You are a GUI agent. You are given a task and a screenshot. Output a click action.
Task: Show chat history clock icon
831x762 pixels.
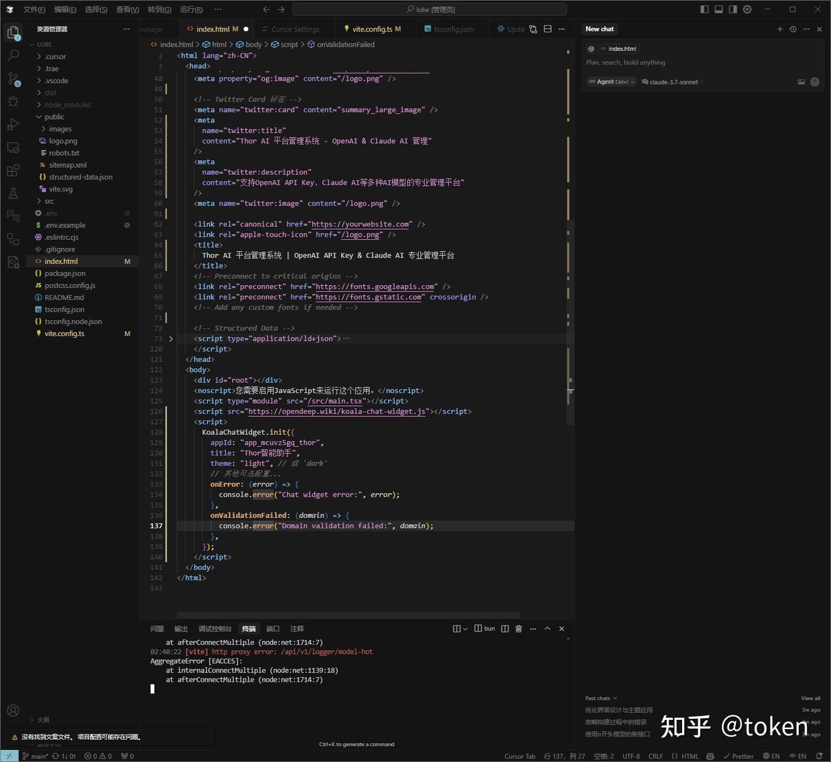click(x=793, y=29)
